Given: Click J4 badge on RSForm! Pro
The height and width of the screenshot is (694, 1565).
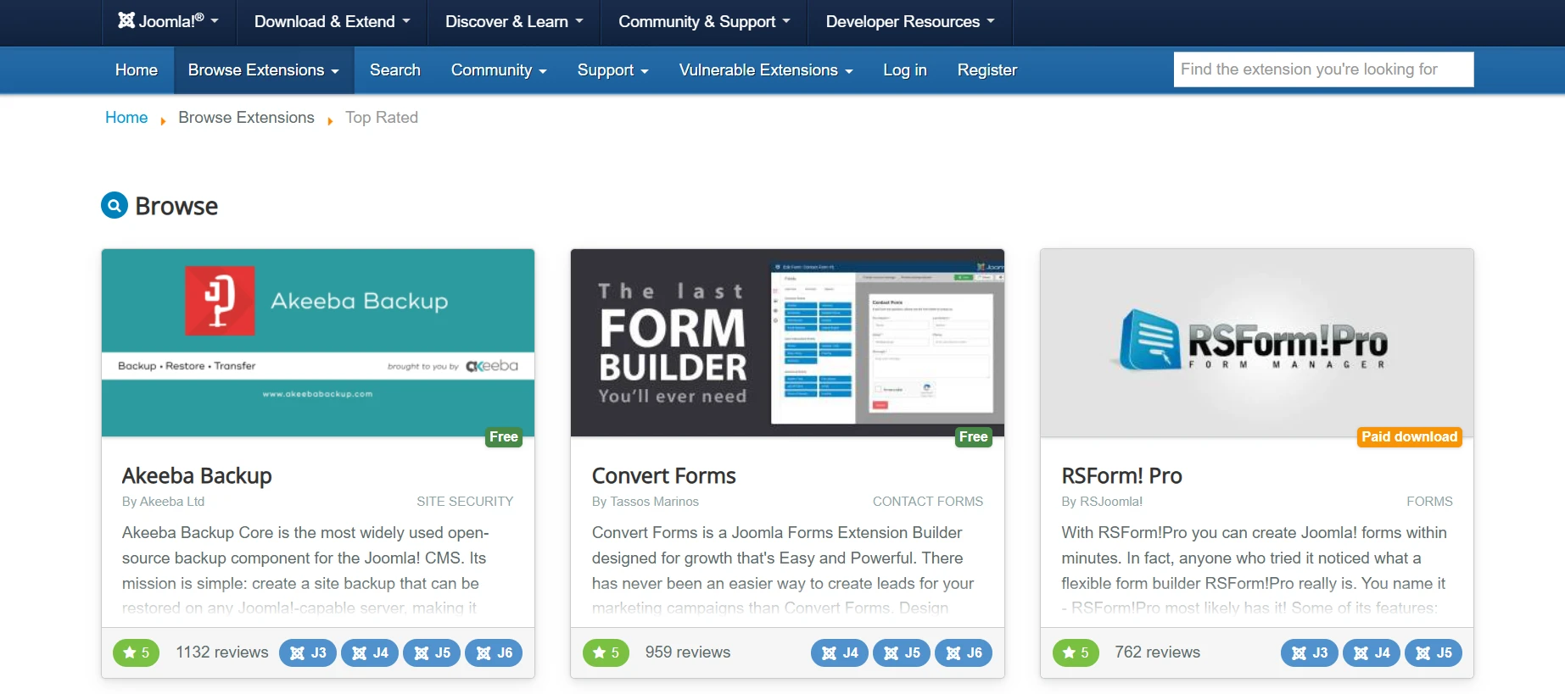Looking at the screenshot, I should [1372, 653].
